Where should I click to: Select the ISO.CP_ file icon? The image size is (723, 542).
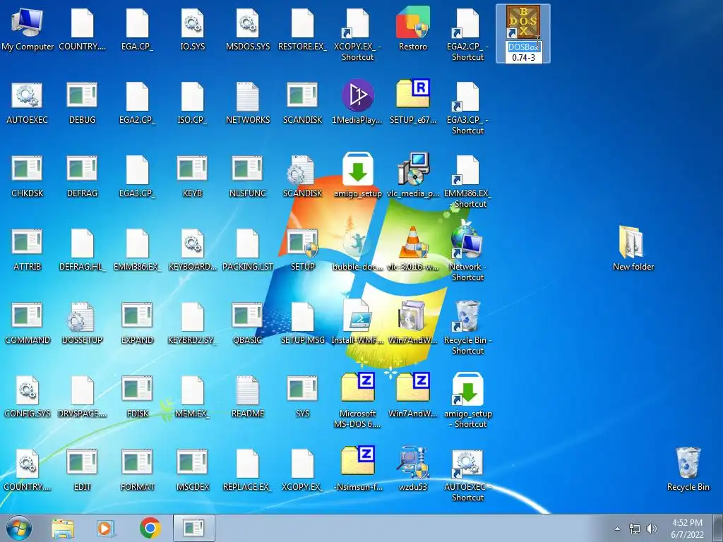click(x=192, y=96)
